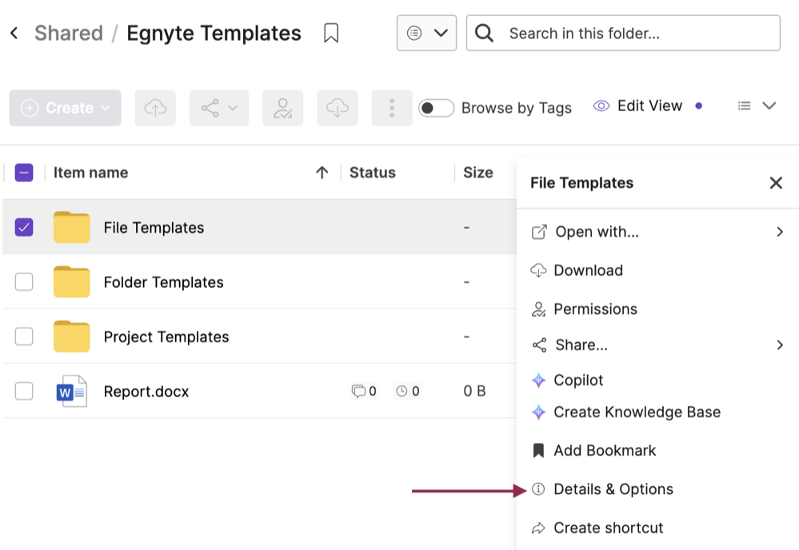Click the Search in this folder field
Screen dimensions: 799x550
623,33
